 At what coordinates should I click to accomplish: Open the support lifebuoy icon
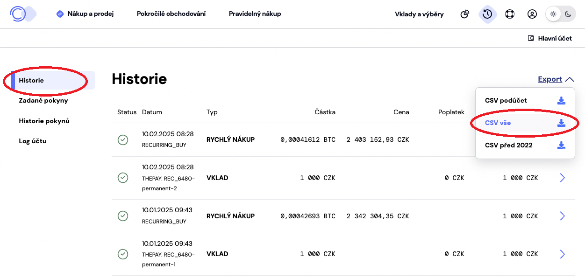point(509,14)
